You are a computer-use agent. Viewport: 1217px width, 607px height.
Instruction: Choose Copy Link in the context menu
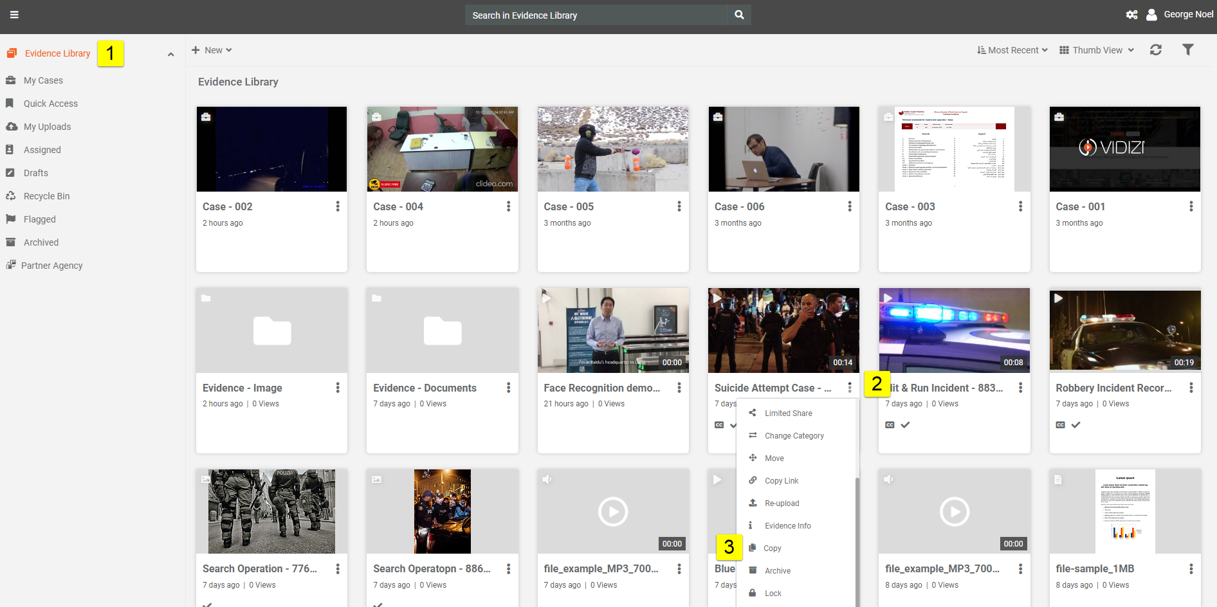click(x=781, y=481)
